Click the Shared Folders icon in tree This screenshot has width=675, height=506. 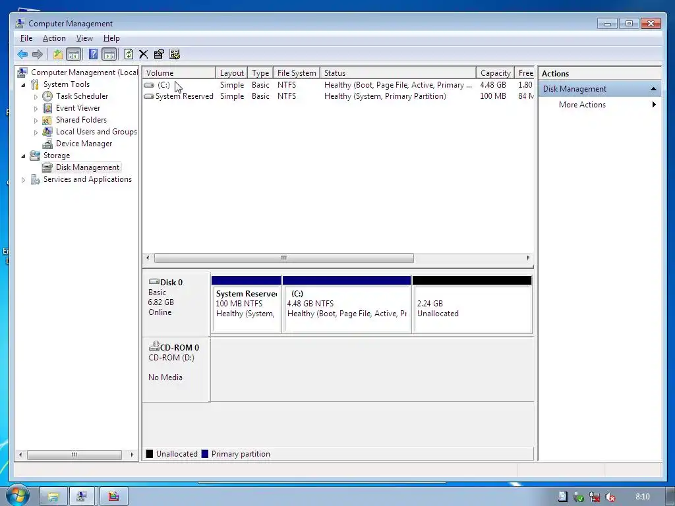tap(47, 120)
